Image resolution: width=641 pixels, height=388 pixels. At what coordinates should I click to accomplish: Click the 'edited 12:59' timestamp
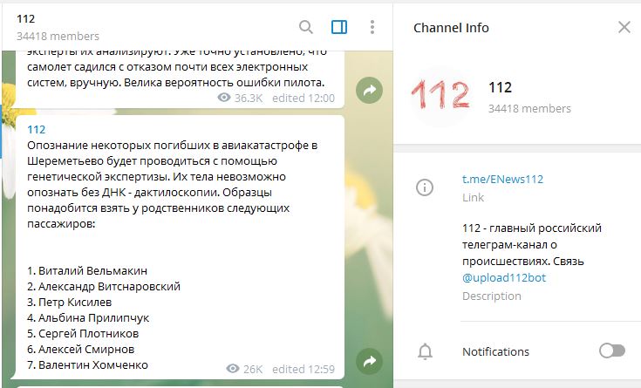(303, 369)
